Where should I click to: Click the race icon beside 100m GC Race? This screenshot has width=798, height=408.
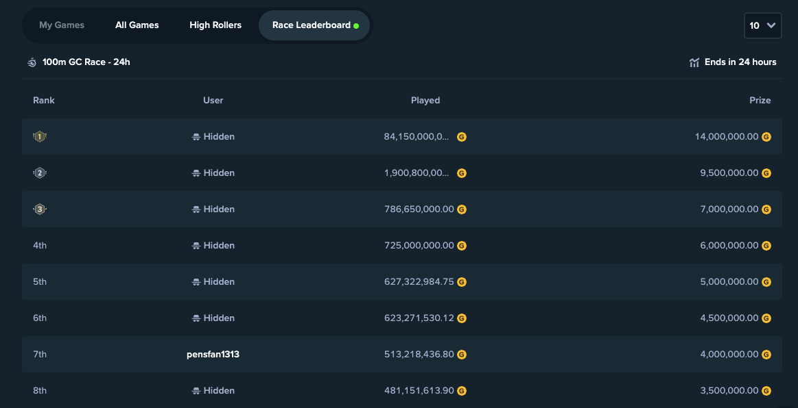tap(32, 62)
